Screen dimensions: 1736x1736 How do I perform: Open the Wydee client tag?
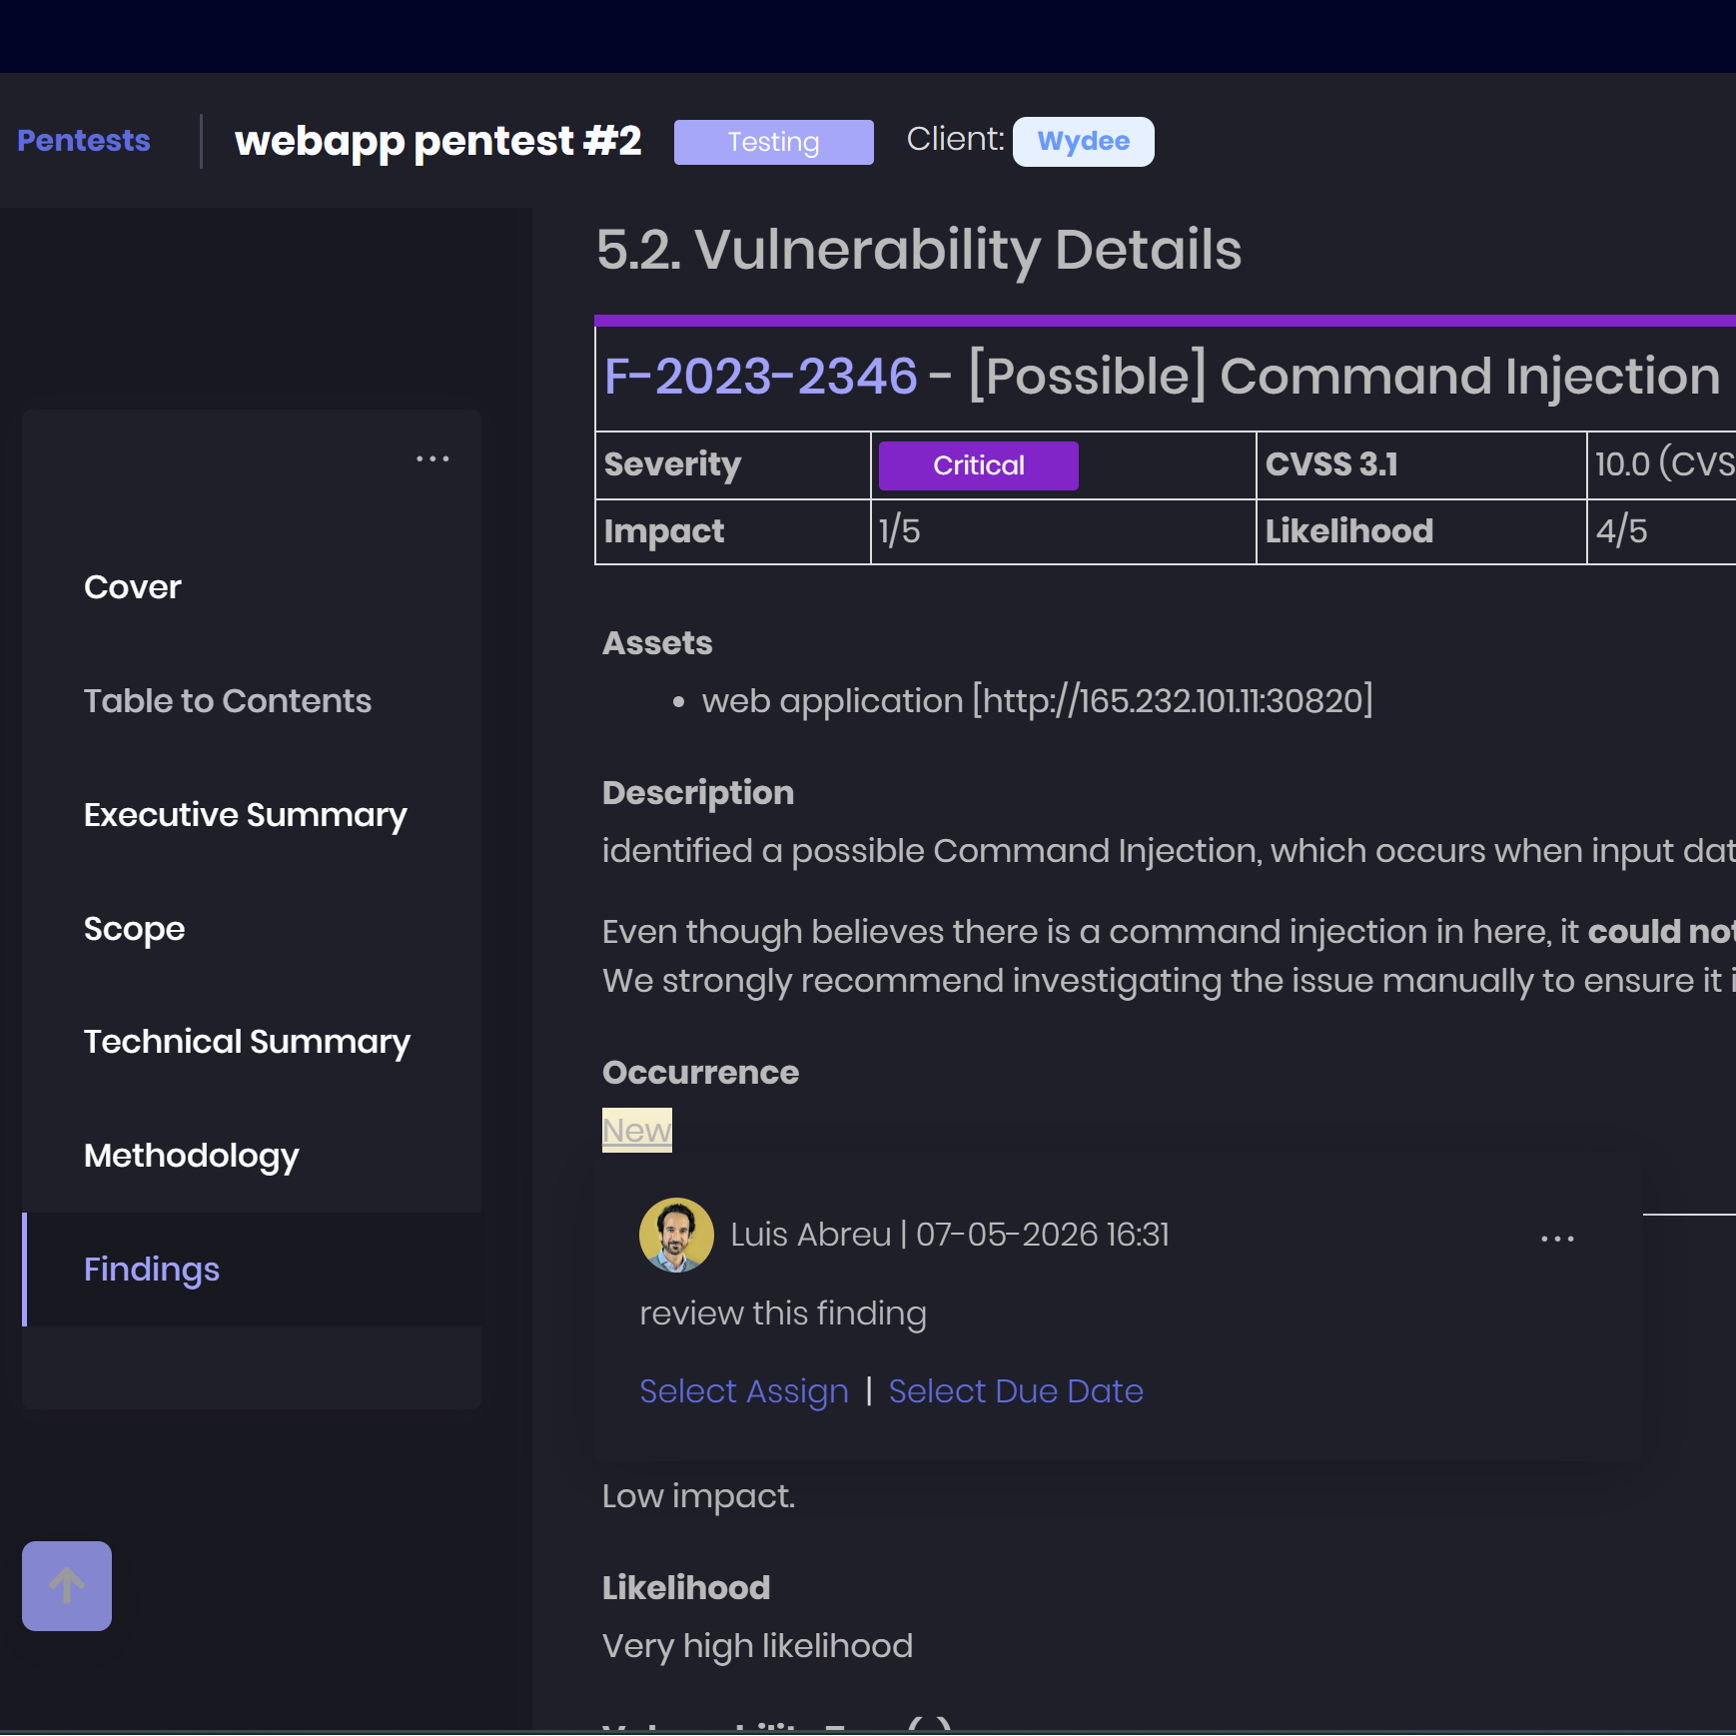point(1083,142)
